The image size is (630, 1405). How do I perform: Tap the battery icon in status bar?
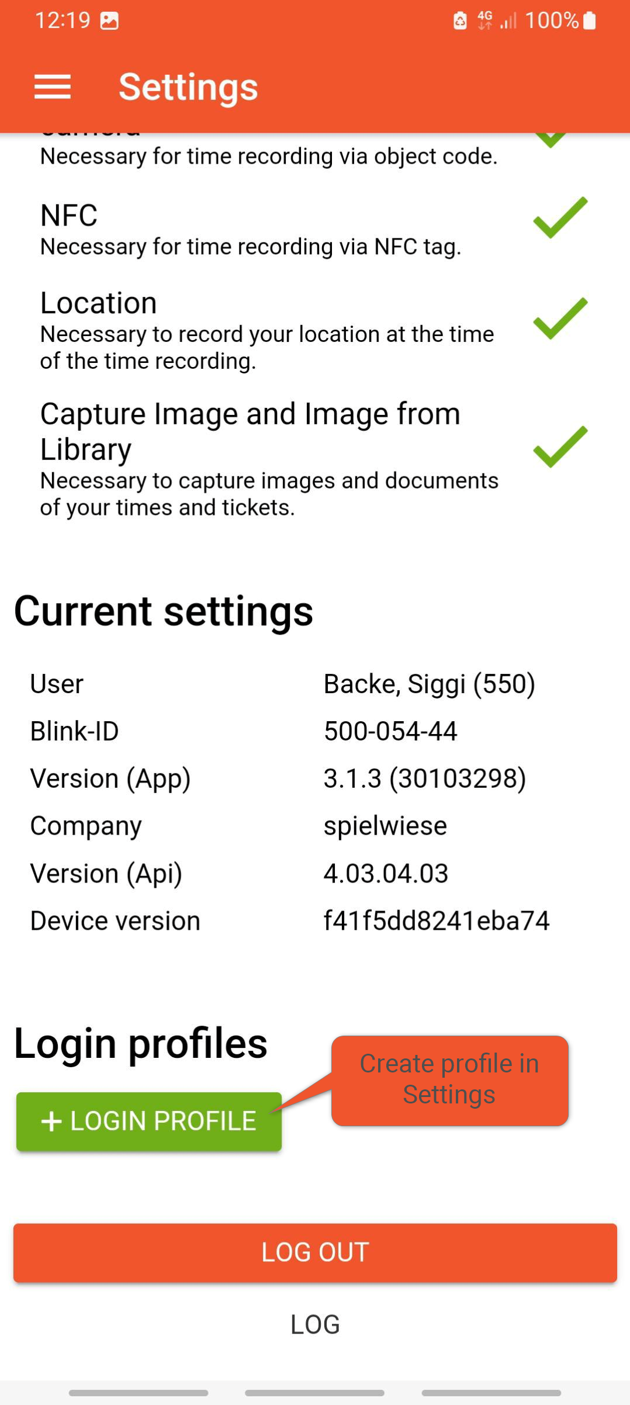(590, 21)
